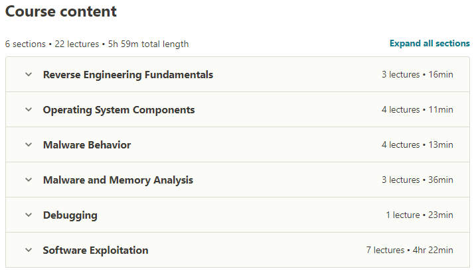The height and width of the screenshot is (273, 476).
Task: Select the Malware and Memory Analysis title
Action: tap(118, 180)
